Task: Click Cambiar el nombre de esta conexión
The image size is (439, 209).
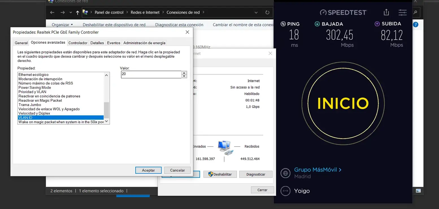Action: (x=243, y=25)
